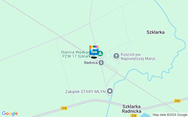Click the blue lake at bottom edge
The height and width of the screenshot is (117, 188).
click(x=145, y=115)
